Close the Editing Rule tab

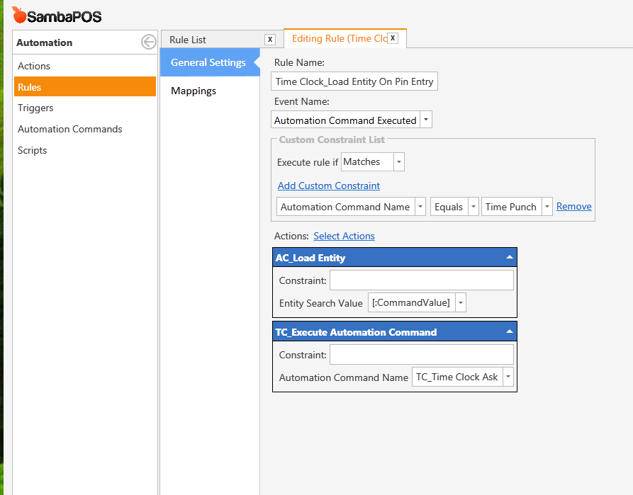tap(393, 38)
